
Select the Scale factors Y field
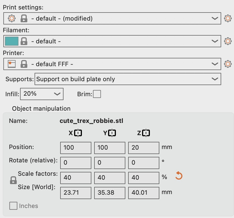click(x=109, y=178)
